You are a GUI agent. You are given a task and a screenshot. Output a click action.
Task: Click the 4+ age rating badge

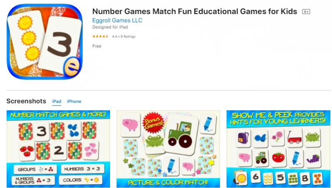306,12
